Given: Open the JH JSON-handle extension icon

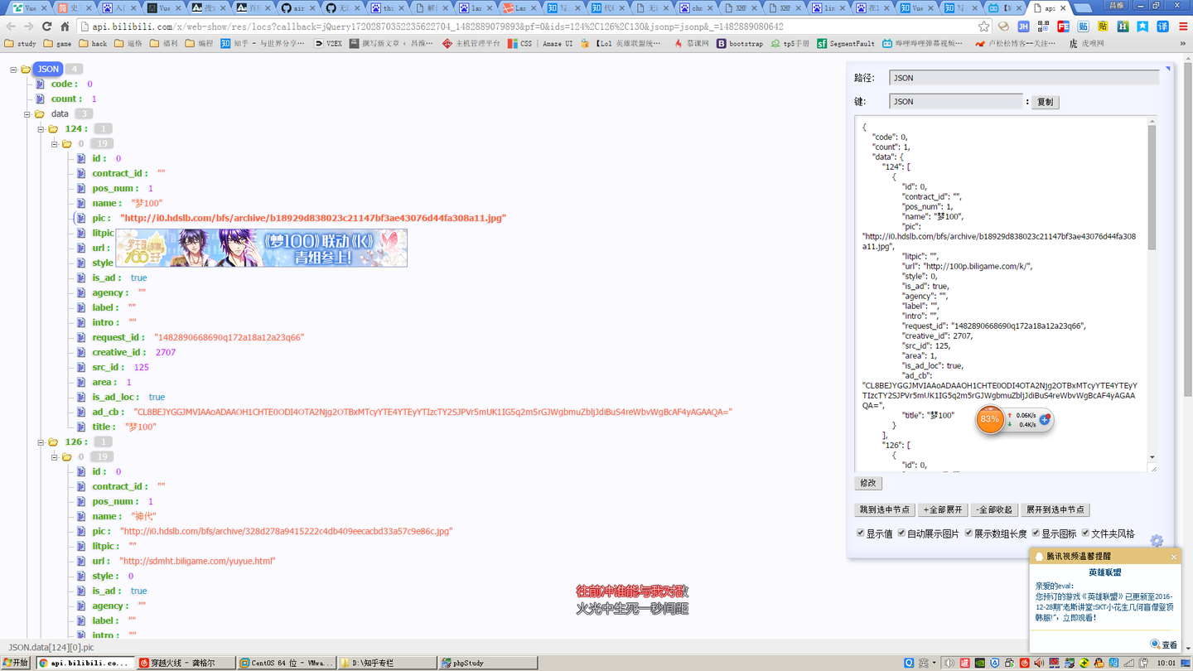Looking at the screenshot, I should click(1023, 27).
